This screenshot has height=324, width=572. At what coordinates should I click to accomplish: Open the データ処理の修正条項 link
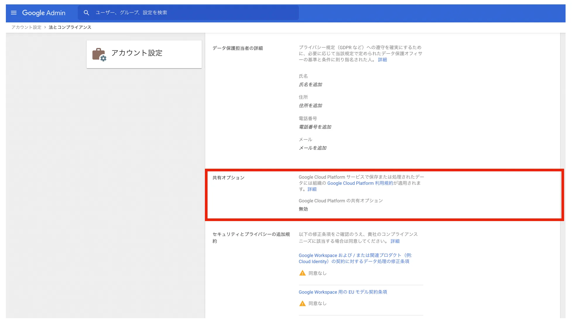[355, 258]
